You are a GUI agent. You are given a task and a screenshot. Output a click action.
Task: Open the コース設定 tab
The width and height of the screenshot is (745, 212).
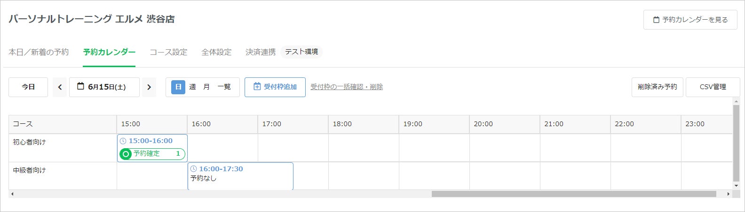coord(168,52)
